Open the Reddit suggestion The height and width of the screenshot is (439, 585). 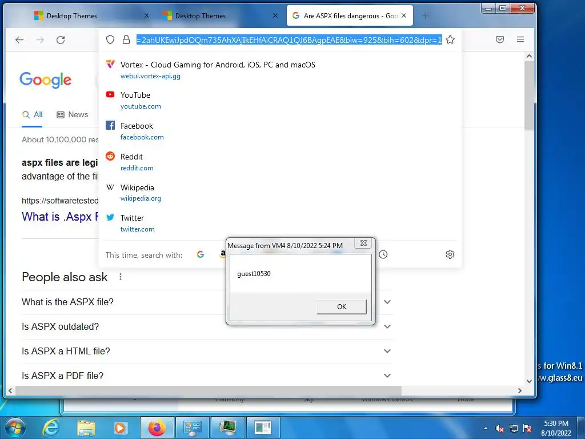click(x=280, y=162)
